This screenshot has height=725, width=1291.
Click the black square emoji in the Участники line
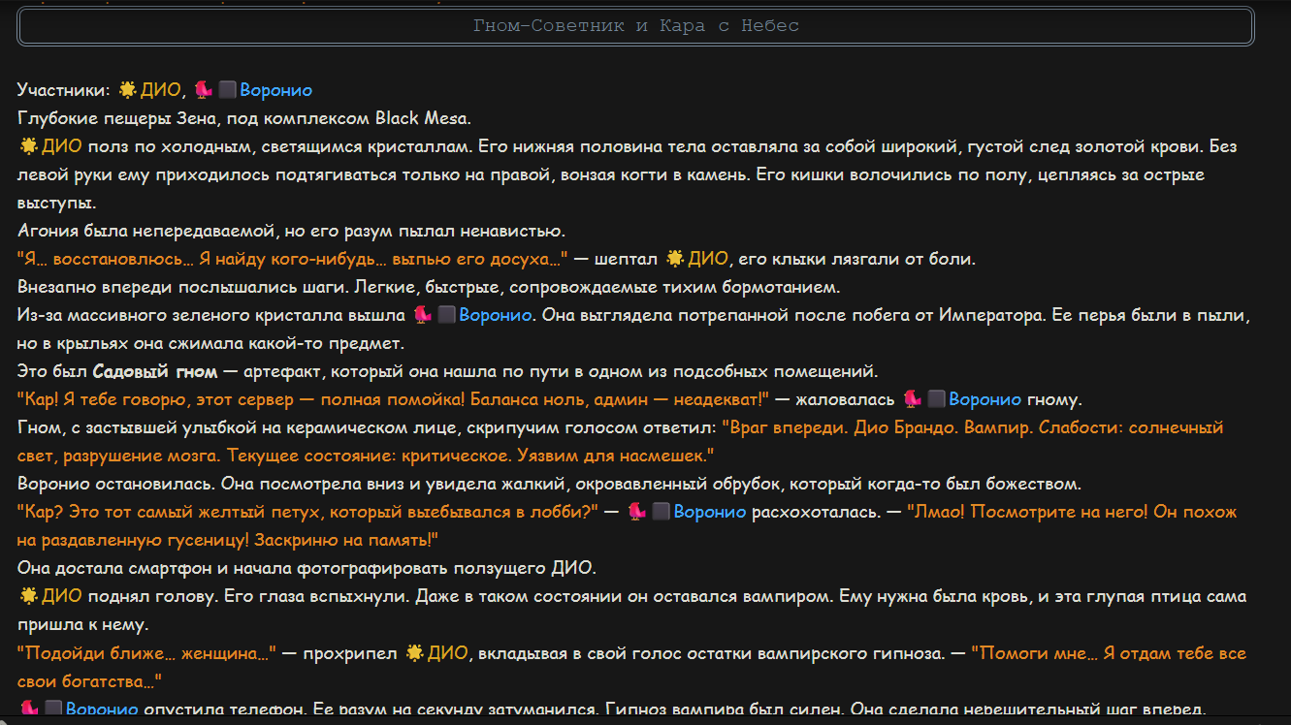click(227, 90)
